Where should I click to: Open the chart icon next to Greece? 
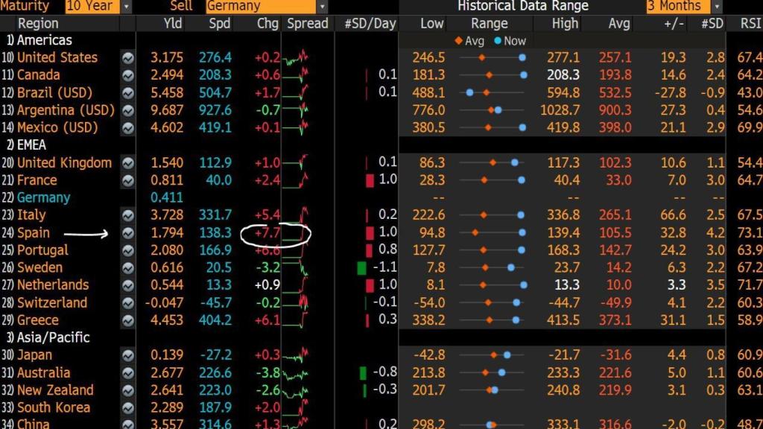(x=128, y=320)
